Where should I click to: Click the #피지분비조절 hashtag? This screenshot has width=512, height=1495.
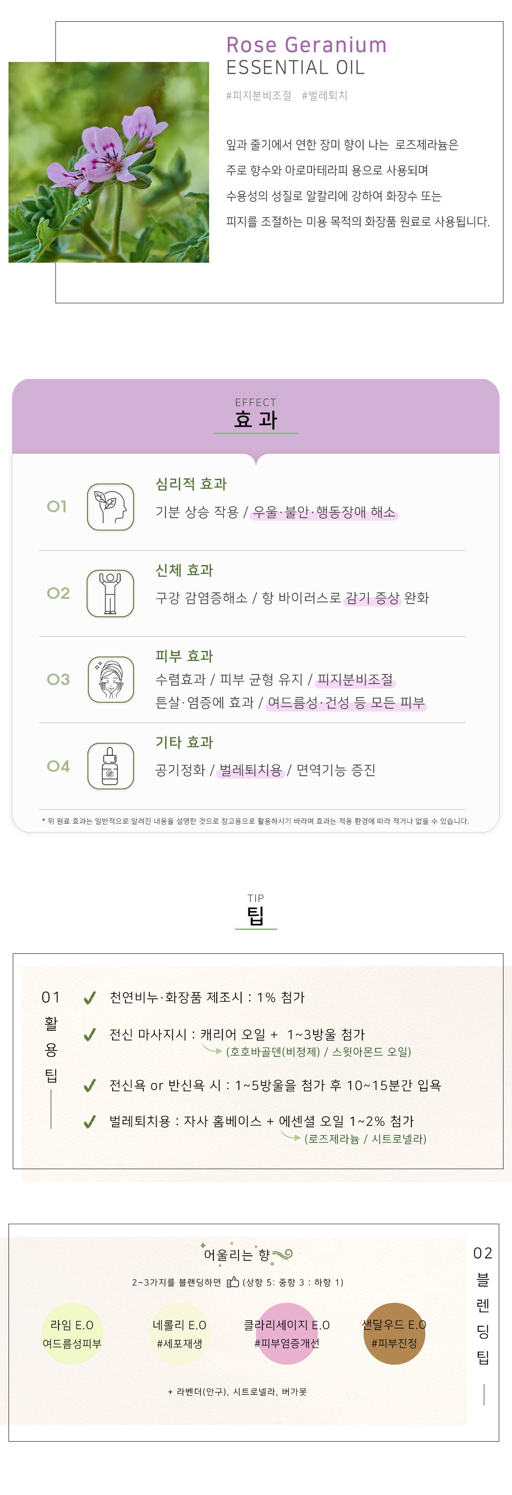[x=259, y=96]
